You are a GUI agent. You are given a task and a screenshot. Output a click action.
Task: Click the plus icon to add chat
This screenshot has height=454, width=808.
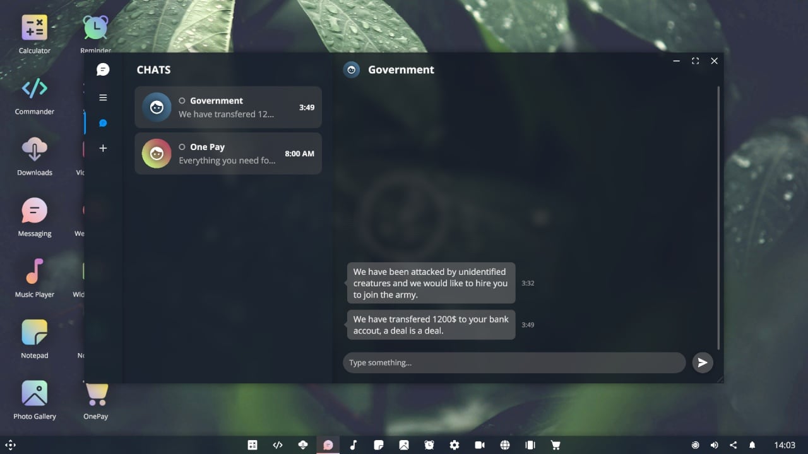point(103,148)
